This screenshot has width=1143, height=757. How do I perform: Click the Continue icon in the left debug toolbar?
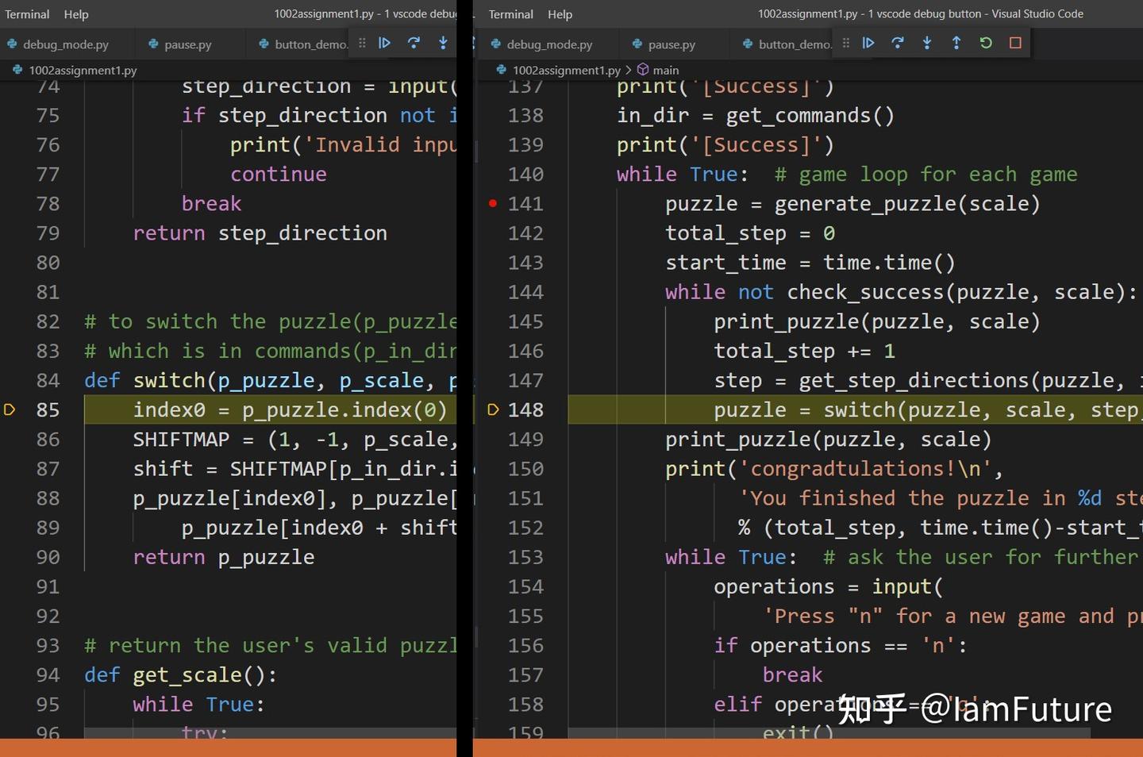click(385, 44)
